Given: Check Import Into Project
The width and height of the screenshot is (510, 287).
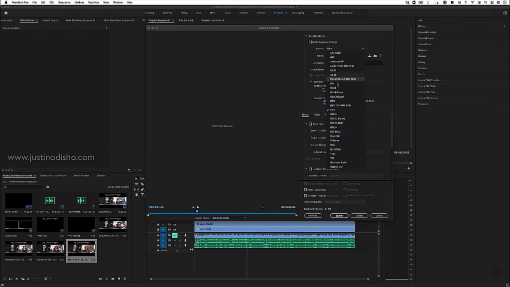Looking at the screenshot, I should coord(306,190).
